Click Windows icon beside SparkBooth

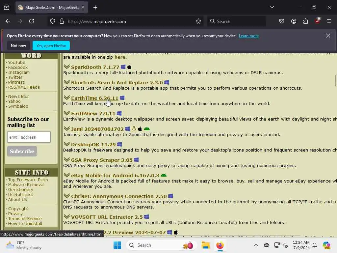(123, 67)
